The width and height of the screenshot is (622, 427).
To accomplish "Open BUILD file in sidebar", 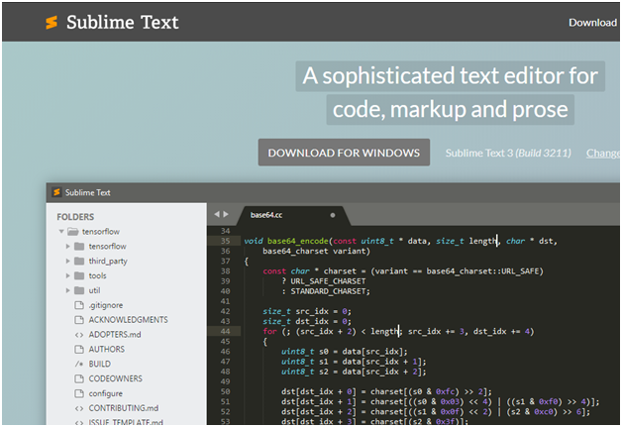I will tap(100, 364).
